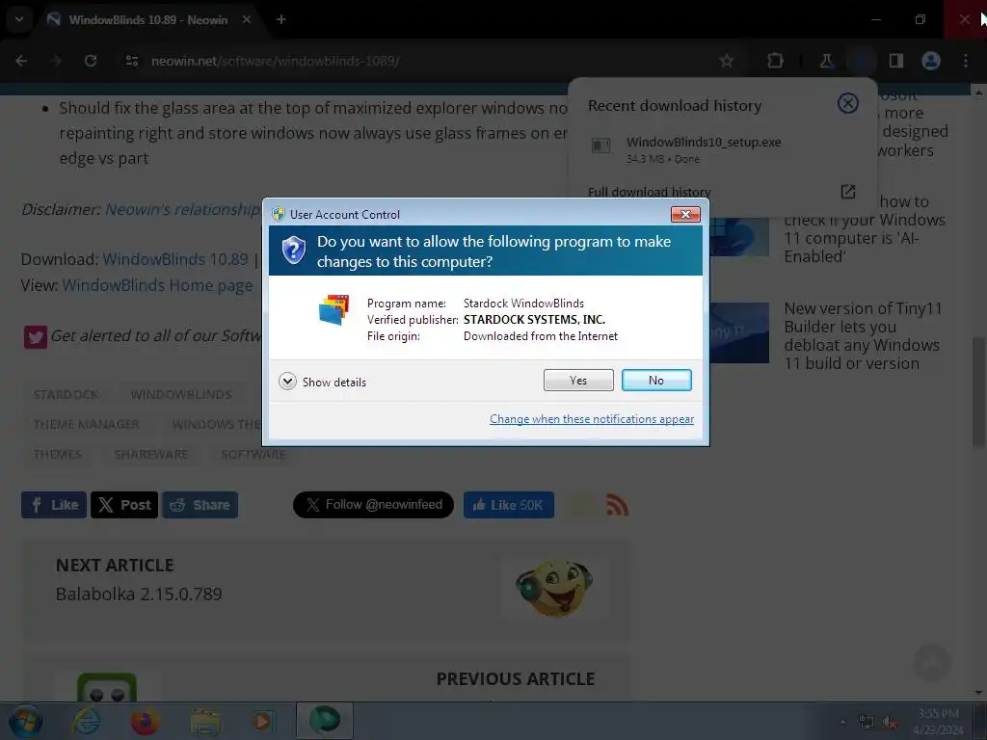Open site information icon in address bar
This screenshot has height=740, width=987.
pyautogui.click(x=131, y=61)
